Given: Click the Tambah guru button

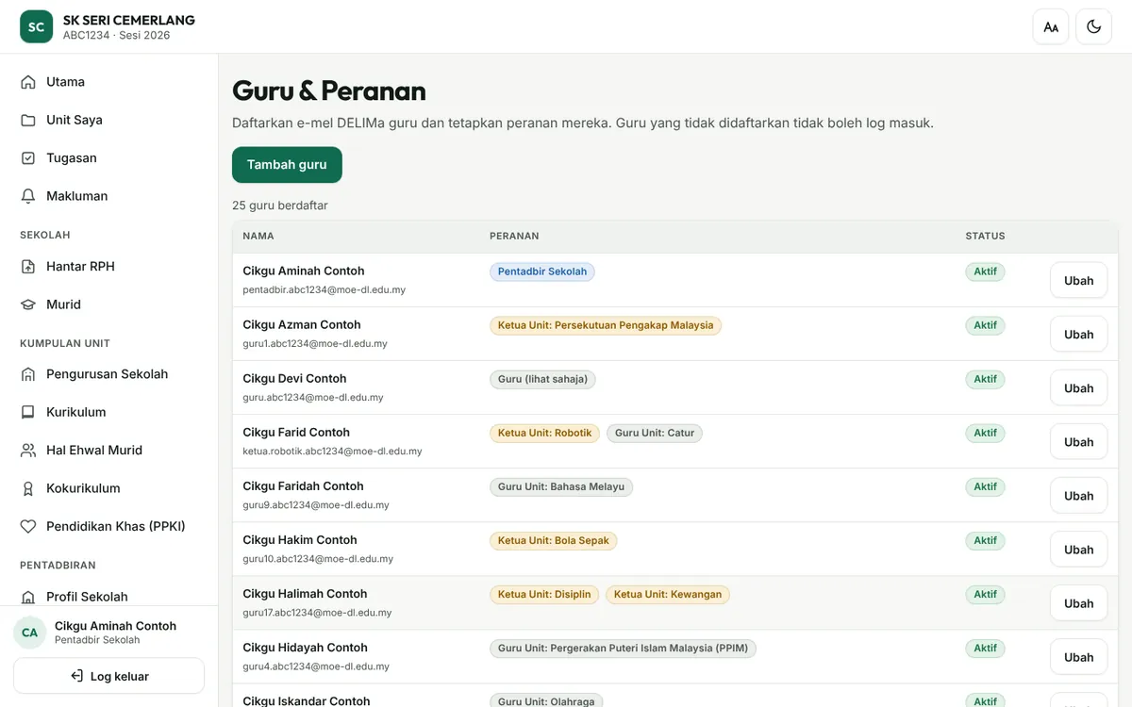Looking at the screenshot, I should [x=287, y=165].
